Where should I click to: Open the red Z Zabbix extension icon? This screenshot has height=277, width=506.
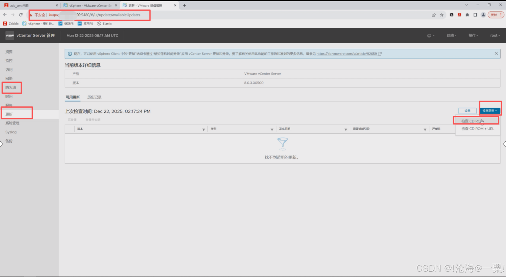click(460, 15)
